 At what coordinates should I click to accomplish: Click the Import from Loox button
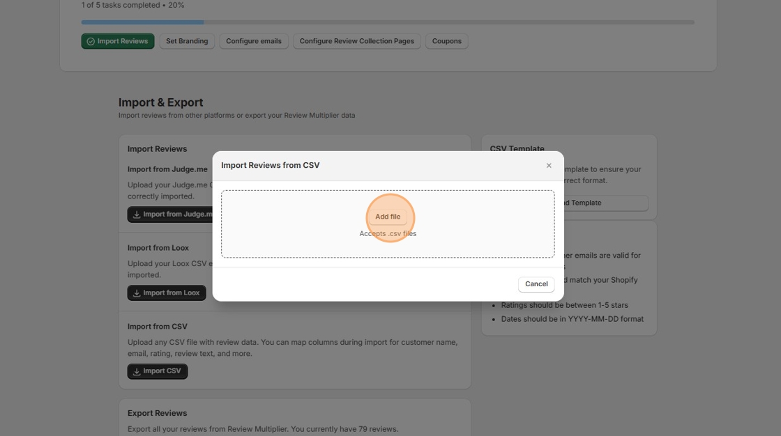[x=167, y=292]
